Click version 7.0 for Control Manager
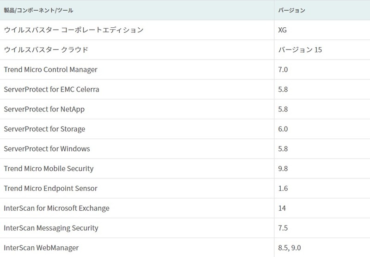The image size is (370, 257). [283, 70]
